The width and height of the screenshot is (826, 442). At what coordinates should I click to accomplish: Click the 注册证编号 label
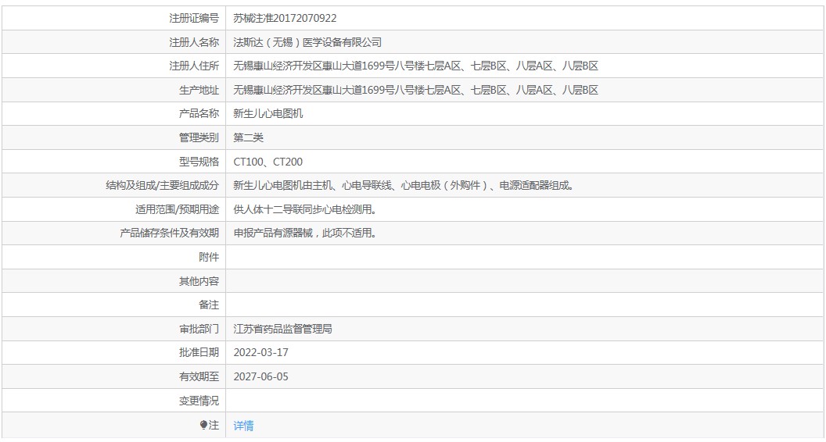coord(194,19)
